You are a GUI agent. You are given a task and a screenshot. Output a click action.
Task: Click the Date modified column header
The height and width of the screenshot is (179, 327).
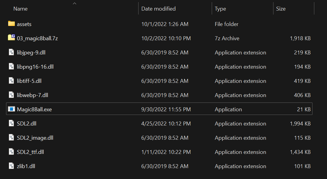159,8
